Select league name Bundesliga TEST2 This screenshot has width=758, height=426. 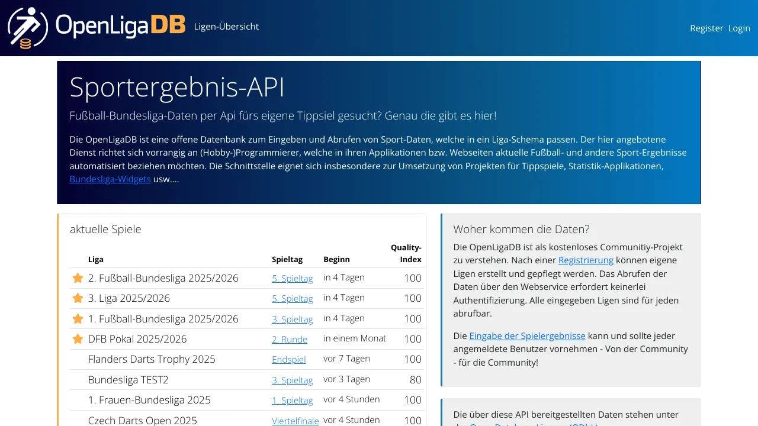coord(129,380)
